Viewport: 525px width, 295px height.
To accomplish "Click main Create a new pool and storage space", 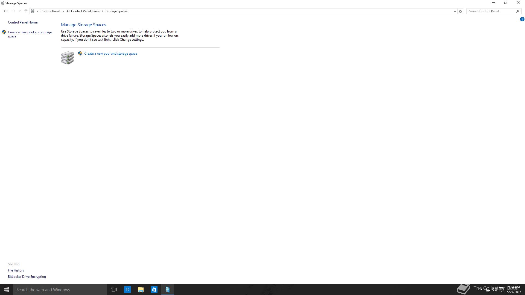I will (x=111, y=54).
